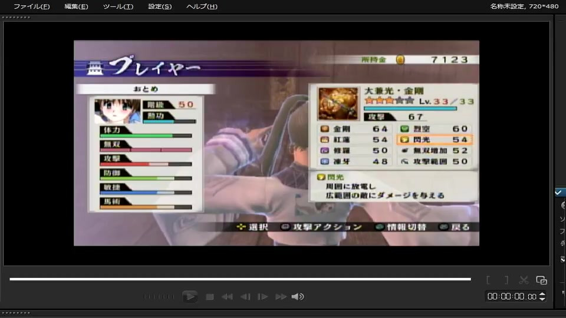Viewport: 566px width, 318px height.
Task: Open the ツール(T) menu
Action: coord(118,6)
